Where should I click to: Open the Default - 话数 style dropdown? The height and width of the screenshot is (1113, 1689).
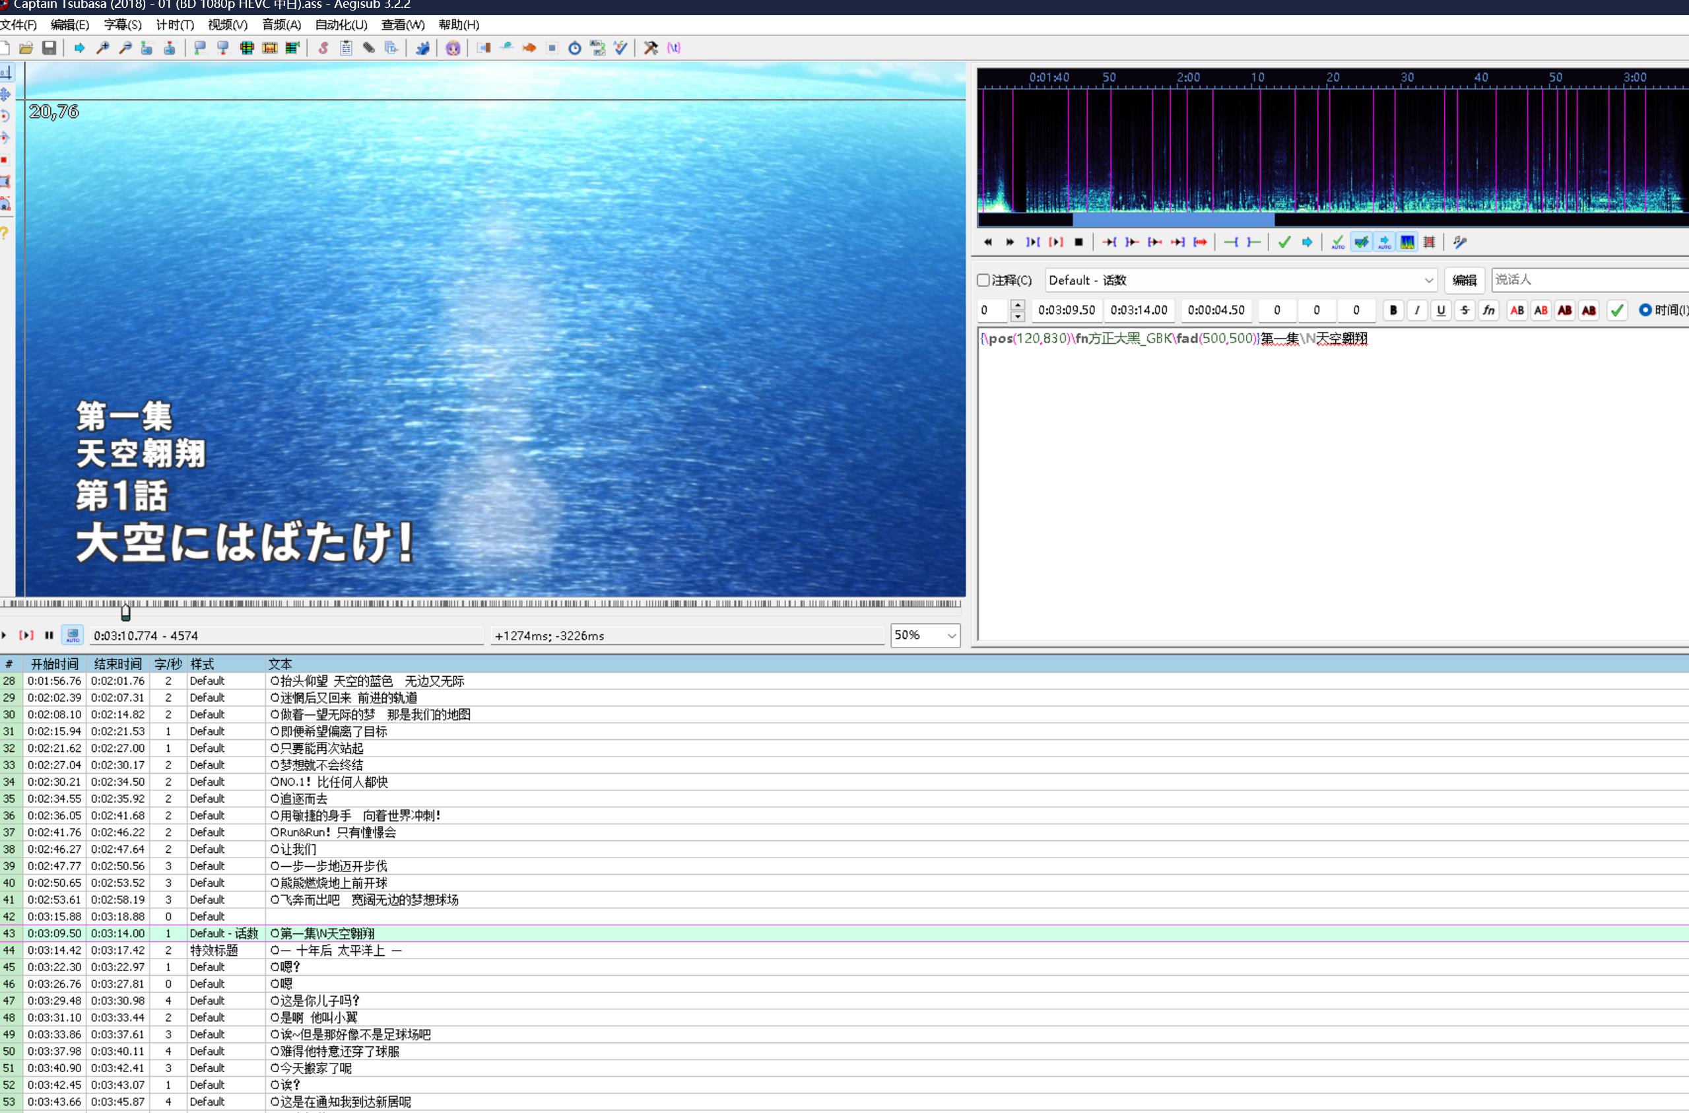1242,281
